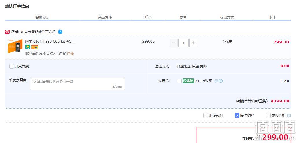The height and width of the screenshot is (143, 298).
Task: Click the 优惠方式 column header
Action: (x=227, y=17)
